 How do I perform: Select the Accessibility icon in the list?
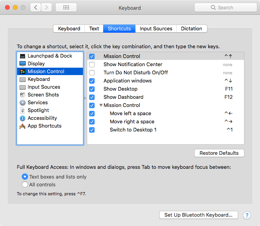pyautogui.click(x=23, y=118)
